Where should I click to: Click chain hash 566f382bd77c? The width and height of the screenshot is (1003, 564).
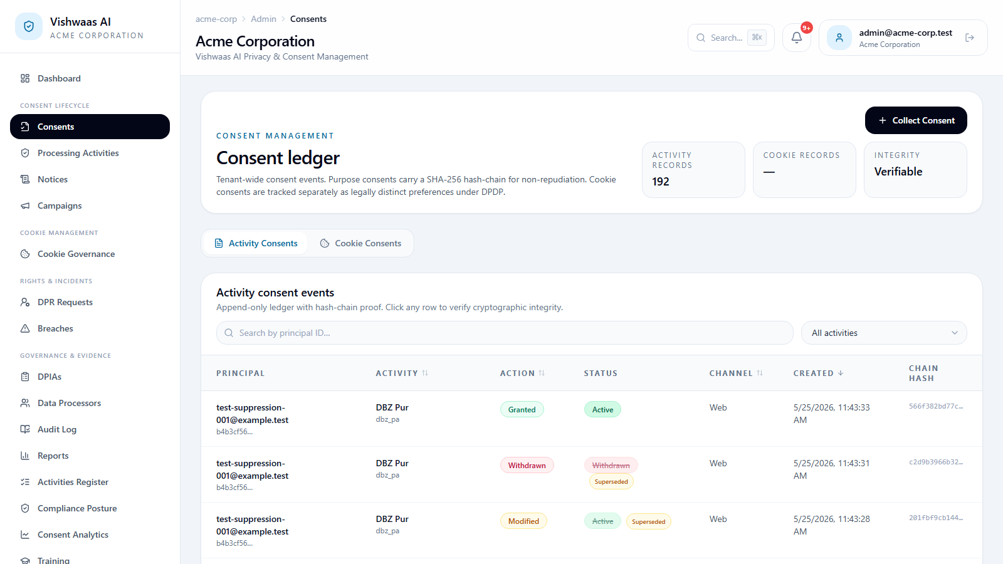[936, 406]
